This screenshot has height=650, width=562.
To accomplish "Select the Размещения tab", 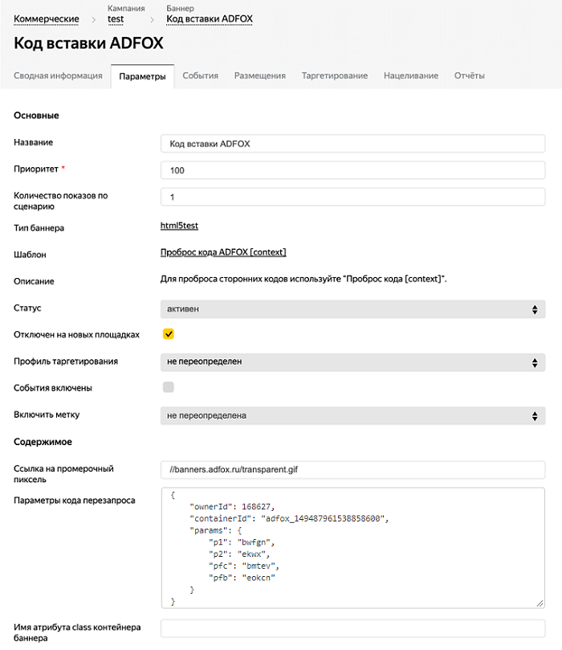I will coord(259,76).
